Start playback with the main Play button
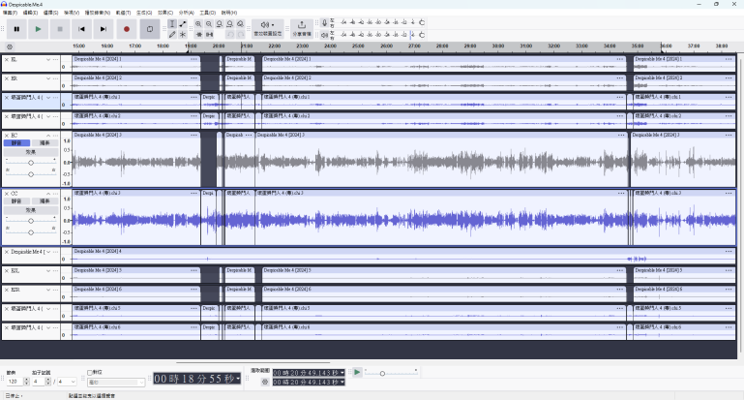This screenshot has width=744, height=400. 38,29
